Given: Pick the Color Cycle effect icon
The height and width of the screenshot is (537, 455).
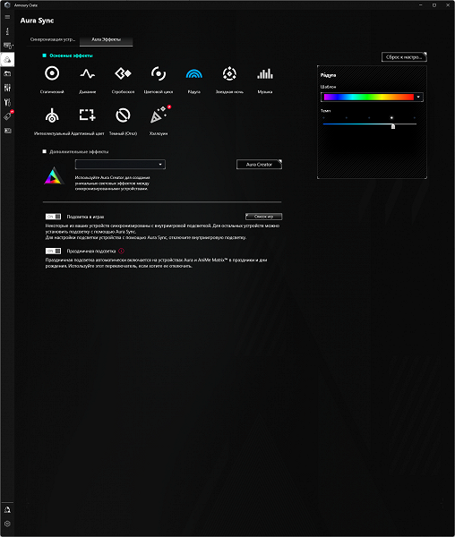Looking at the screenshot, I should point(159,73).
